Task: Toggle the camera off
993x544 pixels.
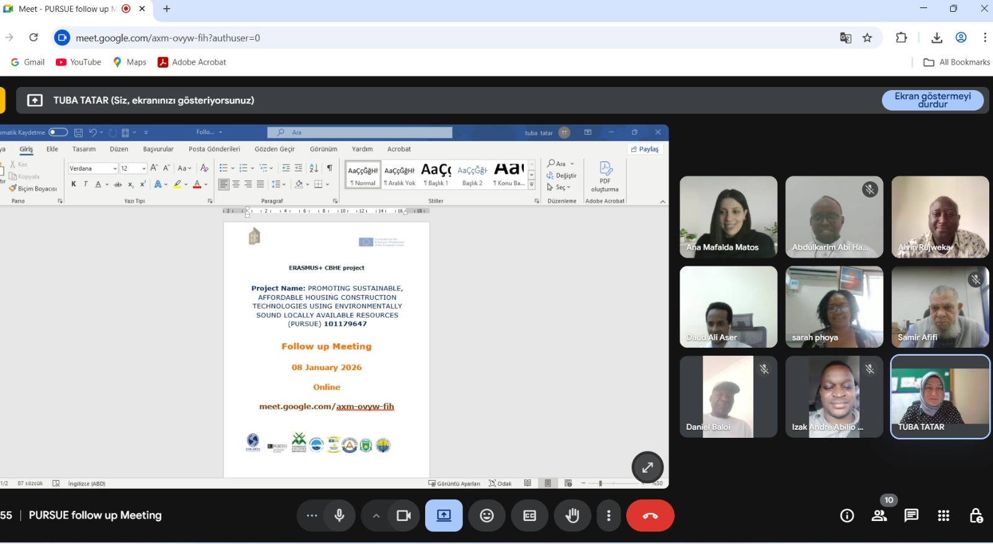Action: pyautogui.click(x=404, y=515)
